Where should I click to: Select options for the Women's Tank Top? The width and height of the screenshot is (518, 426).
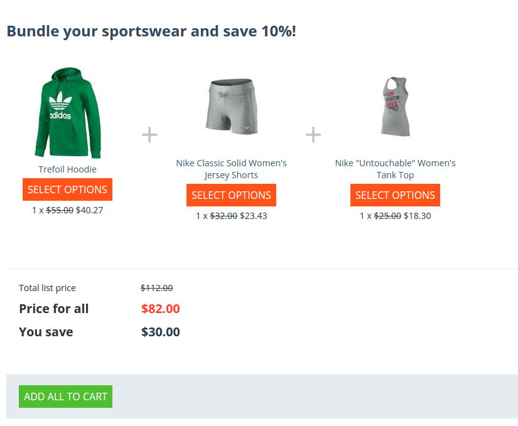395,195
